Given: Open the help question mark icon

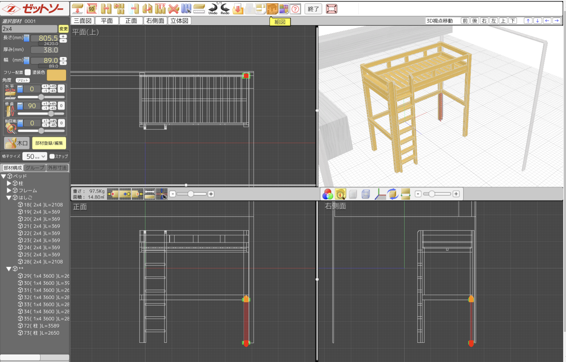Looking at the screenshot, I should [295, 9].
